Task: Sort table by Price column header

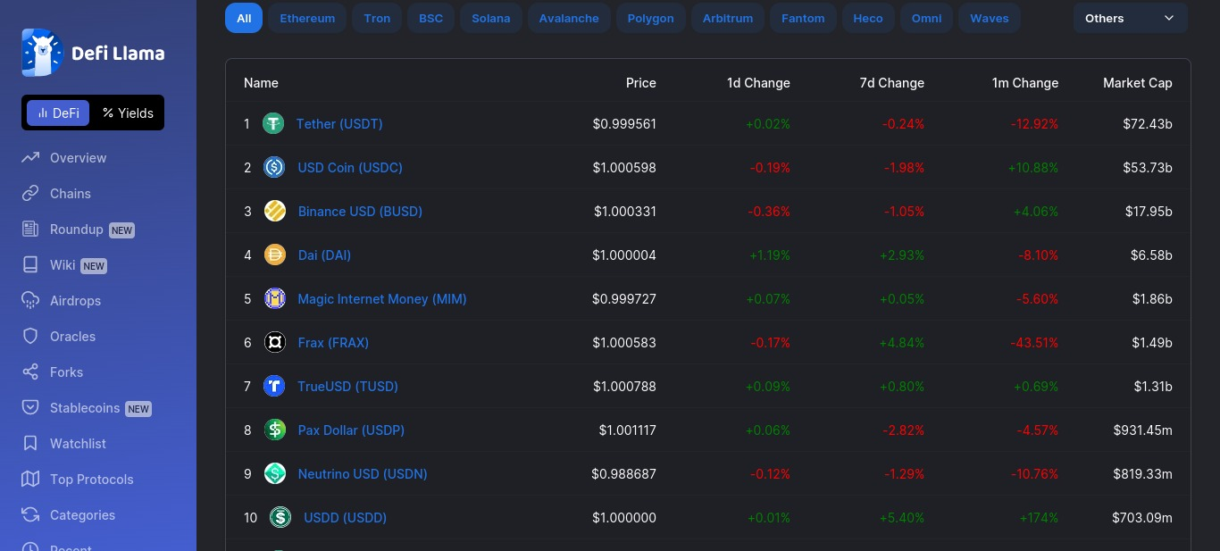Action: click(x=641, y=82)
